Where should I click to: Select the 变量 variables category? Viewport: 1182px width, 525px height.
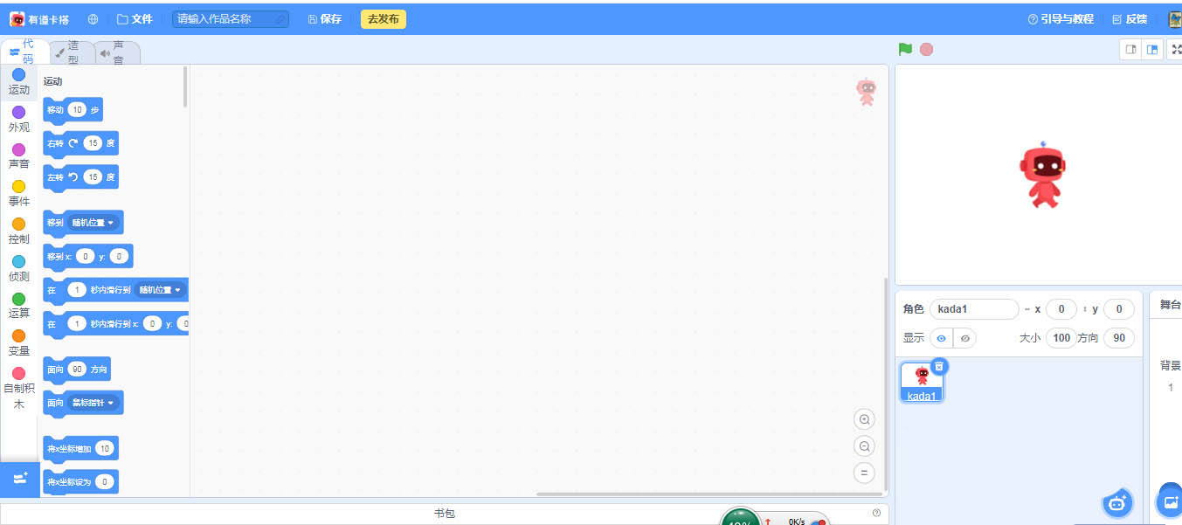(x=19, y=343)
